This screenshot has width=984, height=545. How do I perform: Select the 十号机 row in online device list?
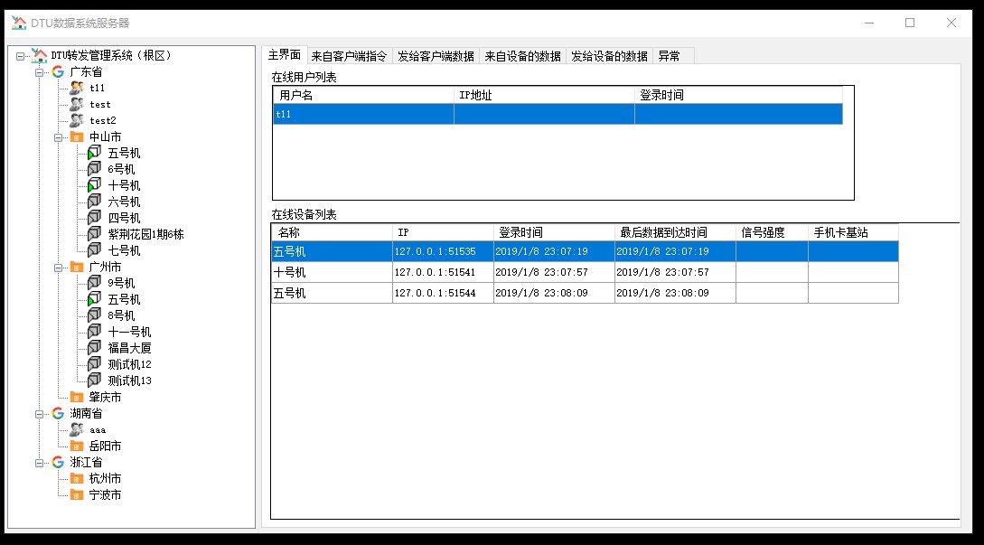[x=585, y=273]
